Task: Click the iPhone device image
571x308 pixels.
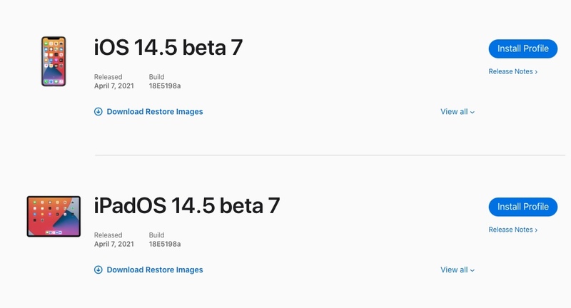Action: pyautogui.click(x=54, y=61)
